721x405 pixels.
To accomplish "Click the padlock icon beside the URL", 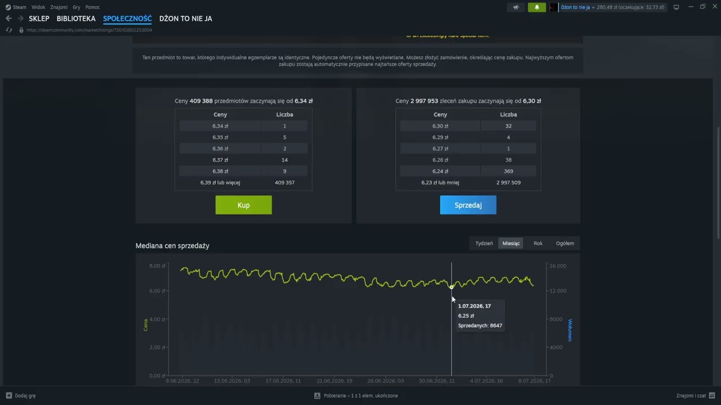I will pyautogui.click(x=21, y=30).
